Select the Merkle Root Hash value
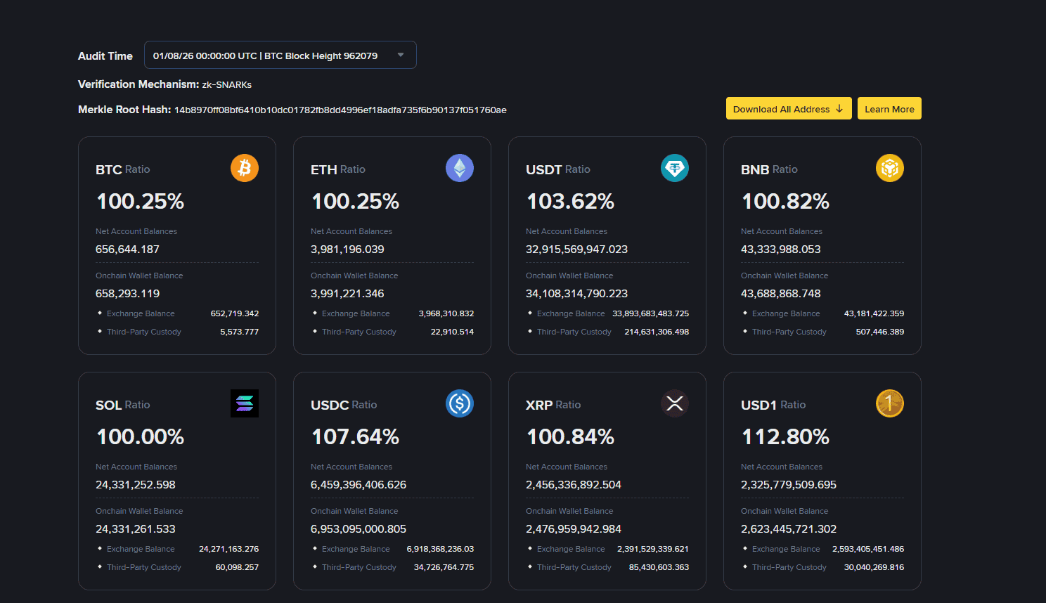The image size is (1046, 603). pos(340,110)
